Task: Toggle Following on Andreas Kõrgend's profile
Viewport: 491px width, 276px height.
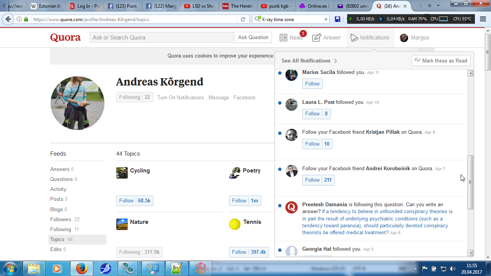Action: [x=135, y=97]
